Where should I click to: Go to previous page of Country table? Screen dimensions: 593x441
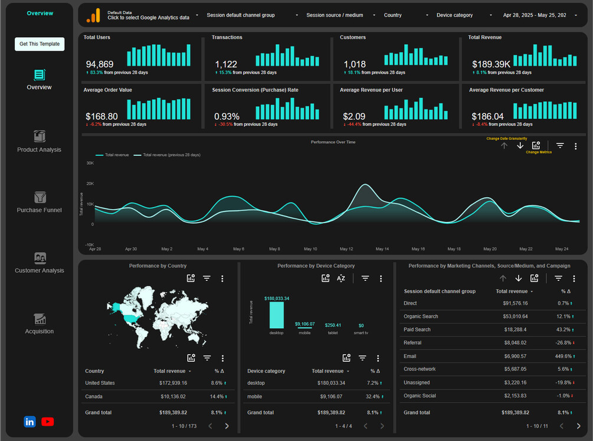click(x=210, y=426)
